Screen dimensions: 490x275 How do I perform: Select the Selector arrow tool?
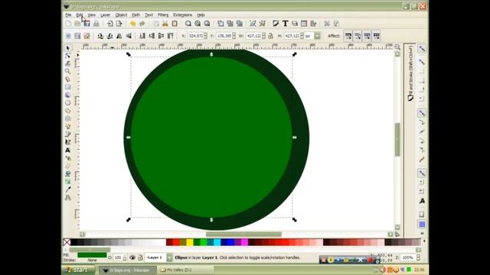pos(68,48)
